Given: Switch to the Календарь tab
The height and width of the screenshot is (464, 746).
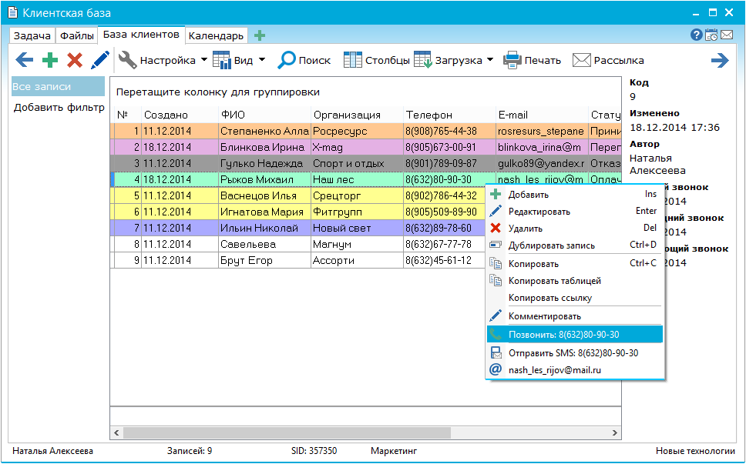Looking at the screenshot, I should coord(216,35).
